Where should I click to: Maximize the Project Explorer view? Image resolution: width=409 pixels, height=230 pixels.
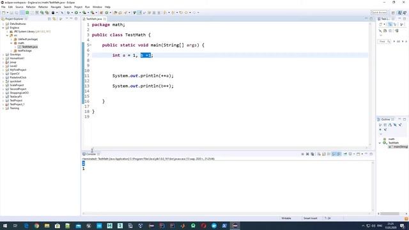(76, 19)
